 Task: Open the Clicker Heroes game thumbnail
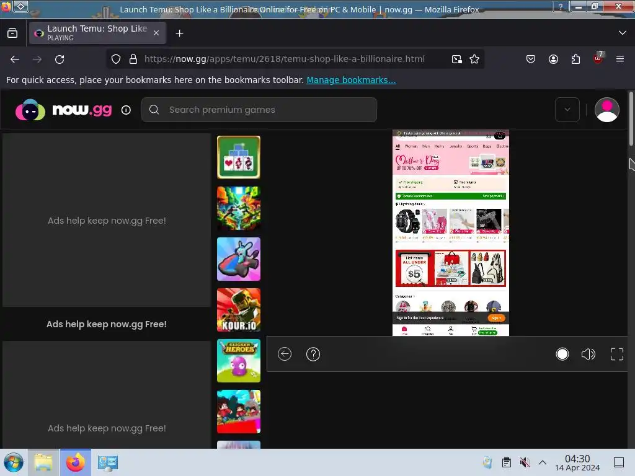[239, 361]
